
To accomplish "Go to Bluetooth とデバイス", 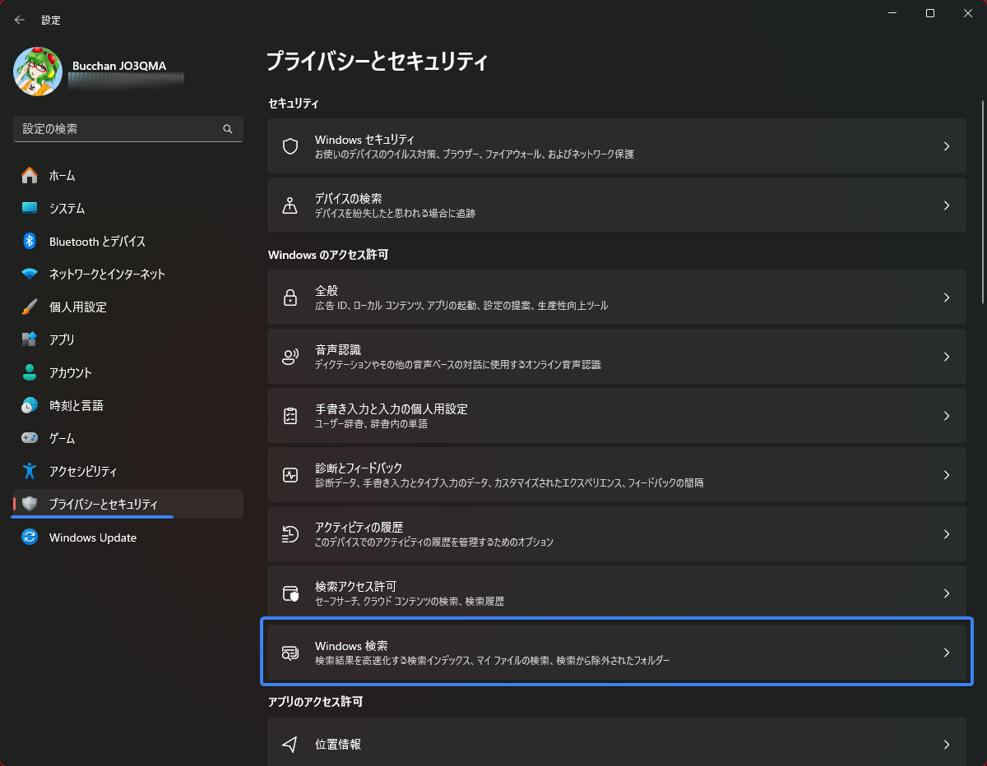I will (128, 241).
